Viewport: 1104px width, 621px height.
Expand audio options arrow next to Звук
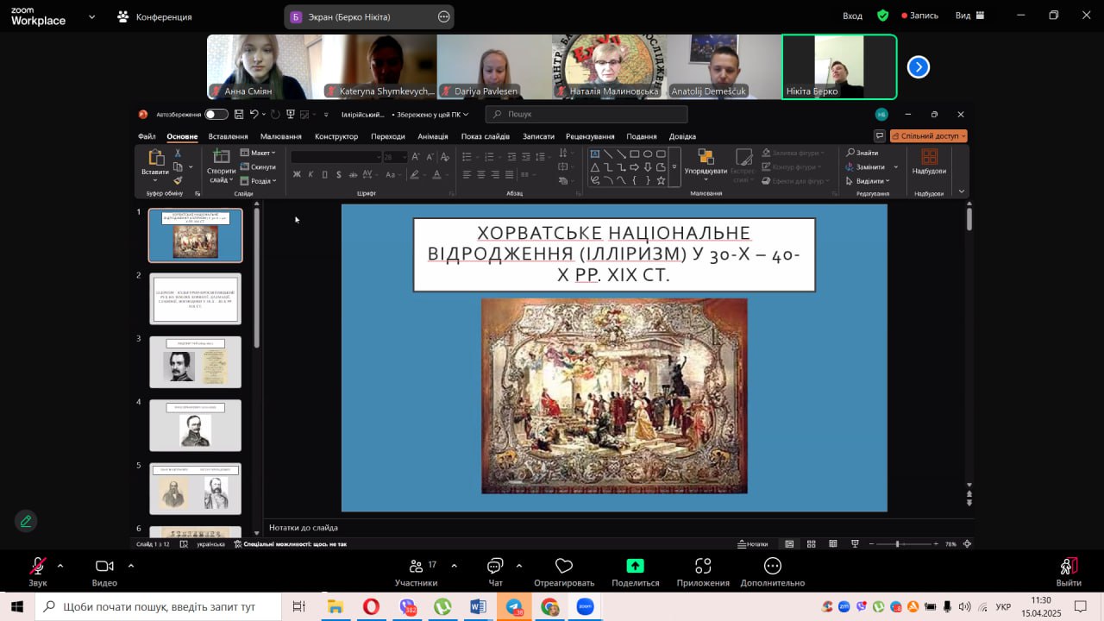pos(60,566)
